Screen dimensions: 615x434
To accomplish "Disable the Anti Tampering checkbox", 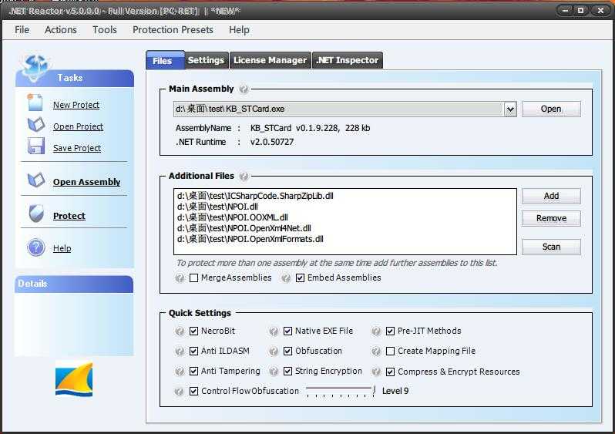I will coord(193,371).
